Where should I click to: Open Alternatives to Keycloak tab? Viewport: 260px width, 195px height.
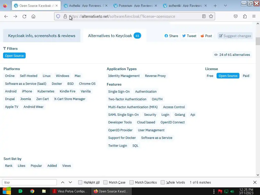pos(115,36)
